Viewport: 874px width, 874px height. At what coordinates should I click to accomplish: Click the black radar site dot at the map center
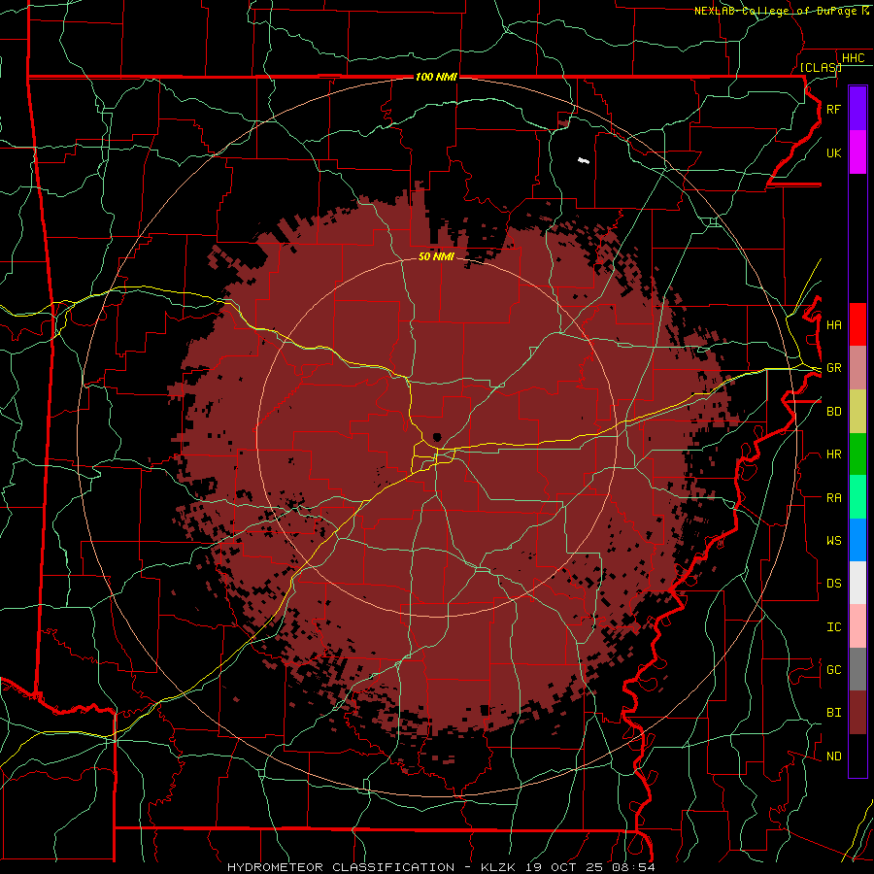437,437
